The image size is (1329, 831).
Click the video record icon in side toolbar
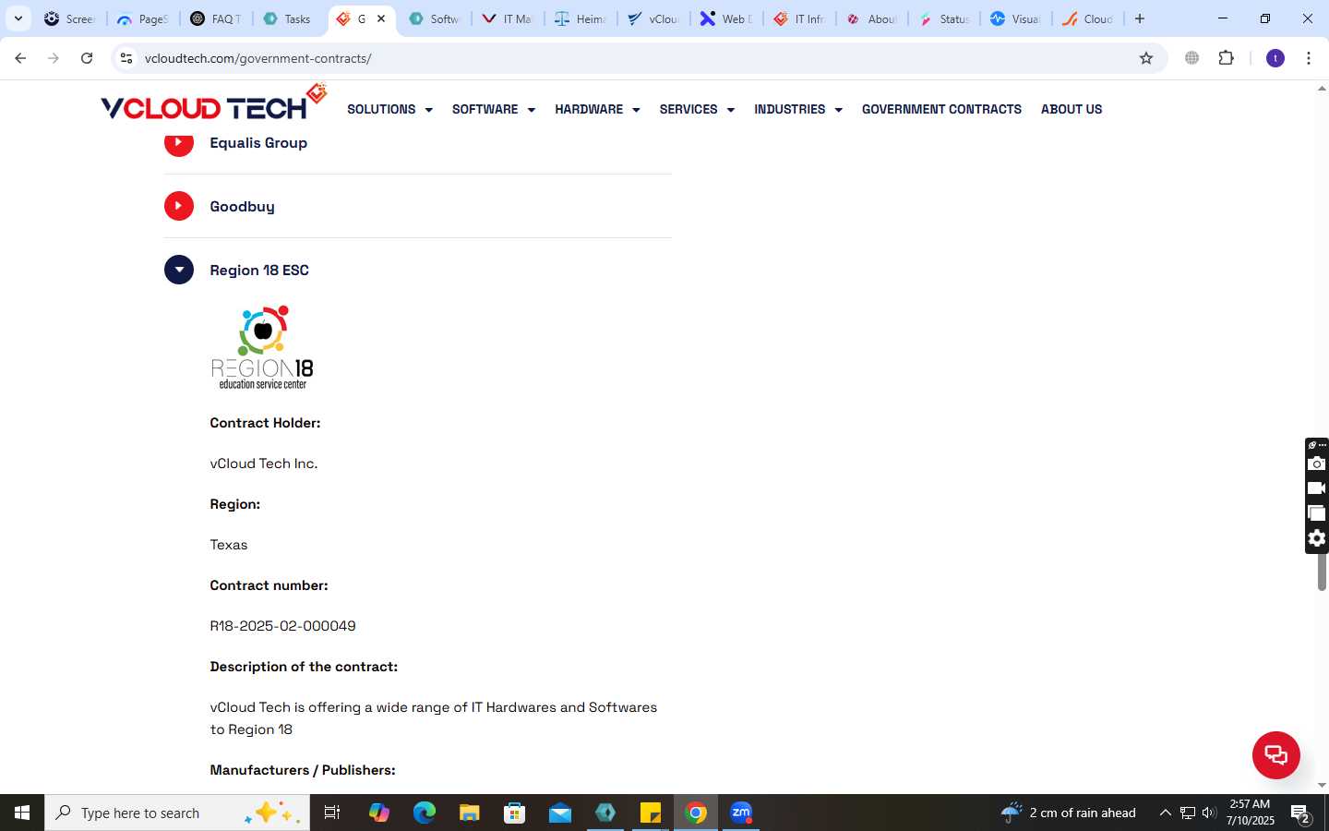(x=1317, y=488)
